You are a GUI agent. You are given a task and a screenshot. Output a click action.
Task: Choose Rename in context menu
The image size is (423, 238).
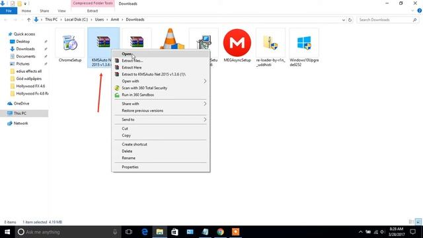click(161, 158)
